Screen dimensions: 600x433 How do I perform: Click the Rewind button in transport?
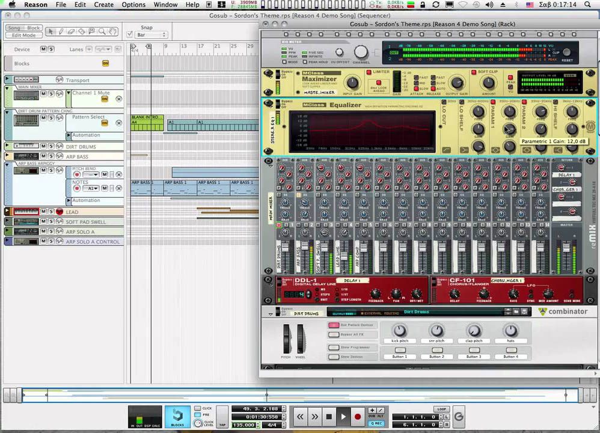click(300, 416)
